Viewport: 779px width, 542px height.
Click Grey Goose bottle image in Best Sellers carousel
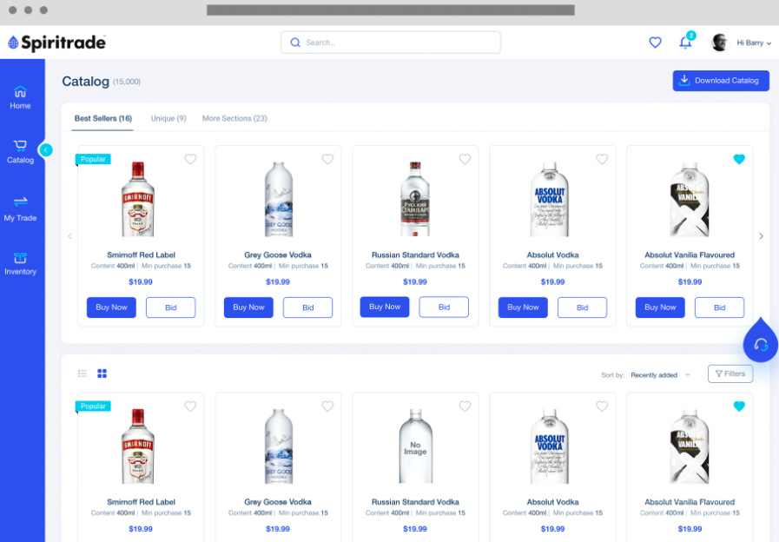click(278, 199)
